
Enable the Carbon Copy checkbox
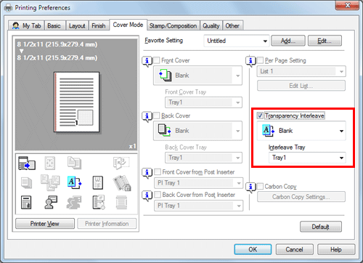pos(260,186)
